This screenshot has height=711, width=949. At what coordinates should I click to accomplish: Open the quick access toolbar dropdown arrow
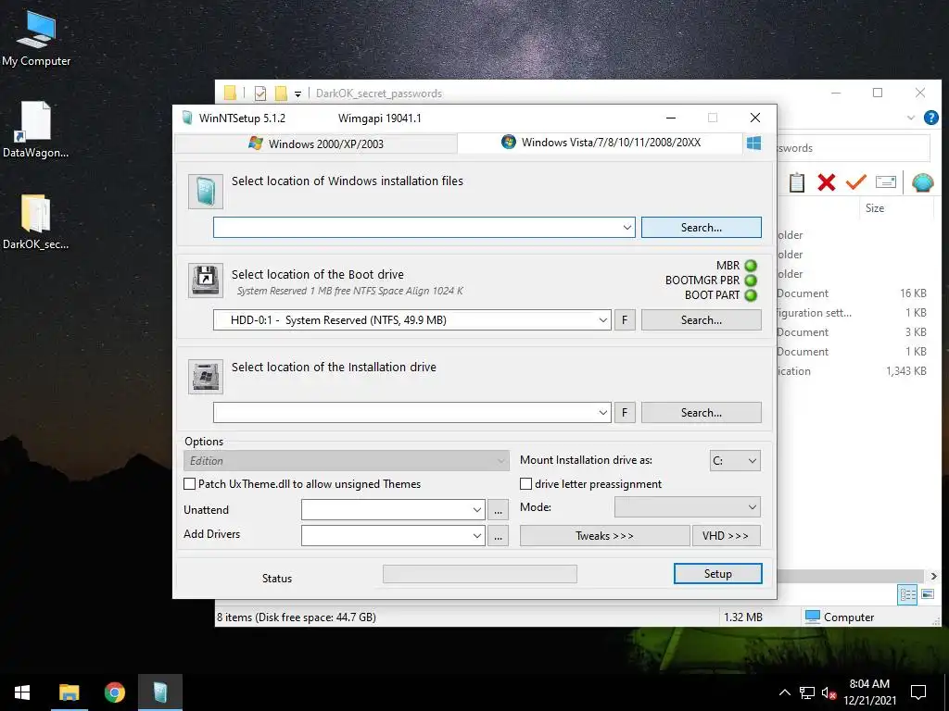(x=297, y=94)
